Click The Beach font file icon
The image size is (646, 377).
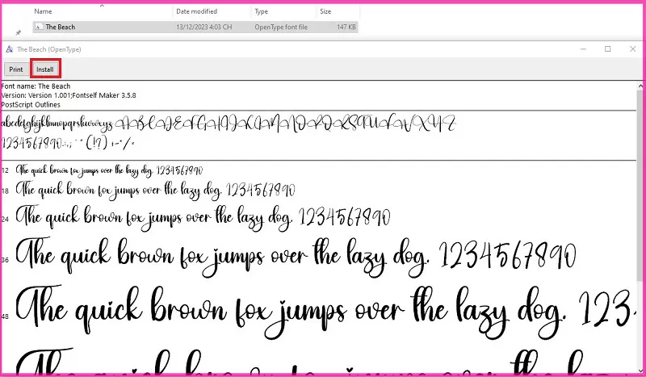[39, 27]
